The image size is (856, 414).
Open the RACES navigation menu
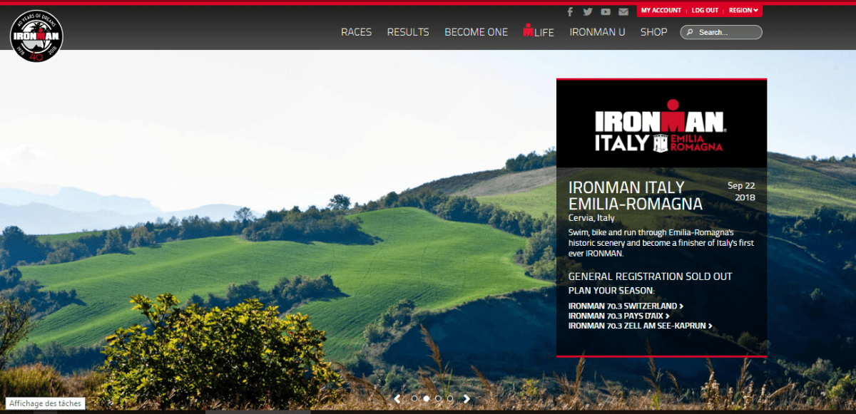tap(356, 32)
